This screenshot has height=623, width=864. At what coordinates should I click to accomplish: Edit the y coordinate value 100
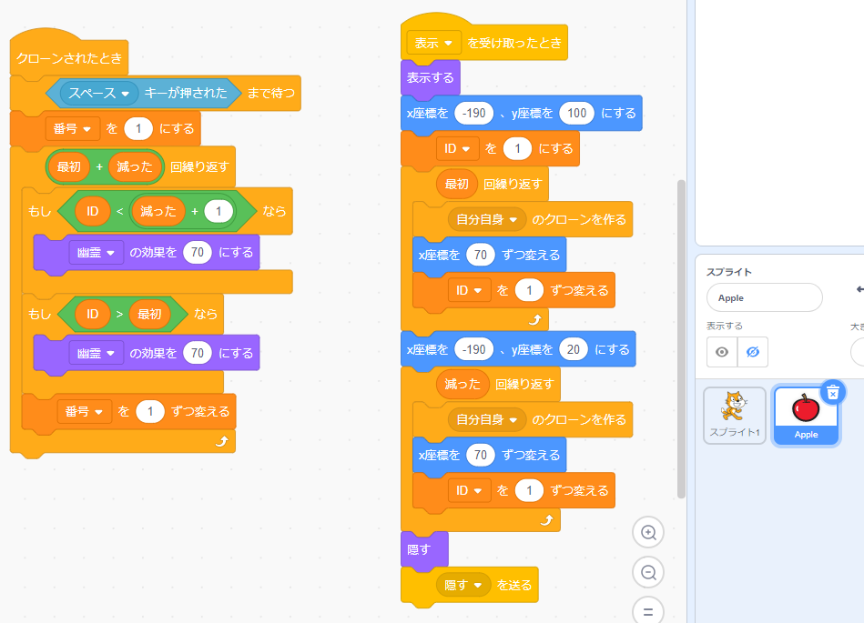pos(576,114)
